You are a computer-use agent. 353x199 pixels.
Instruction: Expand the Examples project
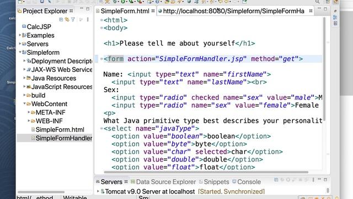pyautogui.click(x=20, y=35)
